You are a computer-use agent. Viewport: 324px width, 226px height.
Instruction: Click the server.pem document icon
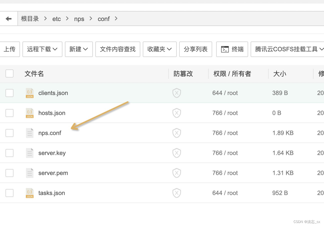point(30,173)
